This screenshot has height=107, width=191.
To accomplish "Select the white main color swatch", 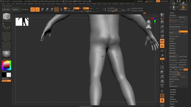I will click(9, 75).
